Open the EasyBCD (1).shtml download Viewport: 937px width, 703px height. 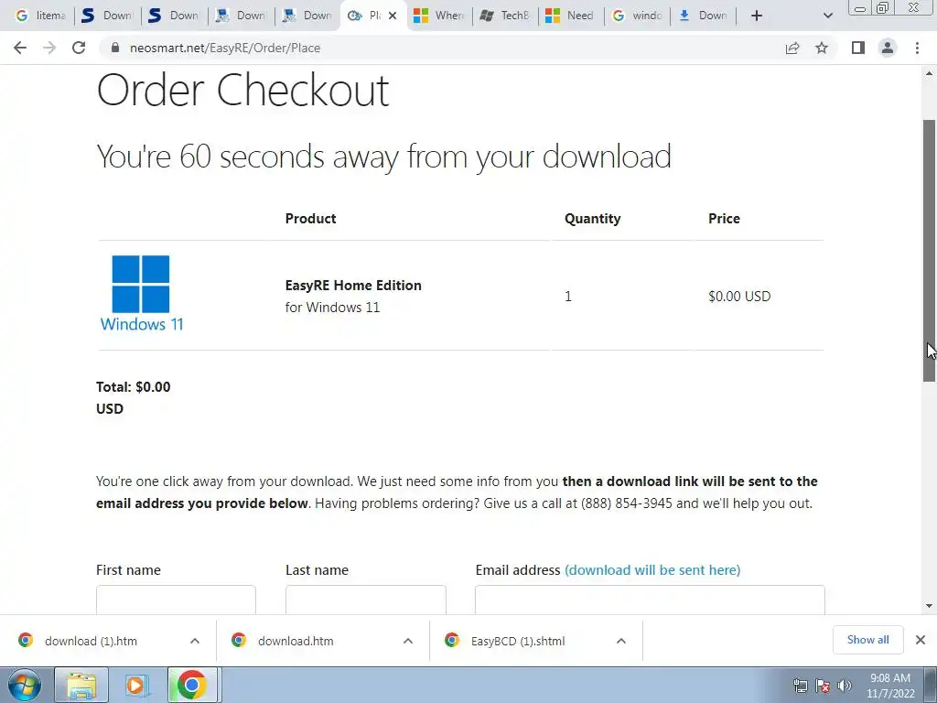518,641
